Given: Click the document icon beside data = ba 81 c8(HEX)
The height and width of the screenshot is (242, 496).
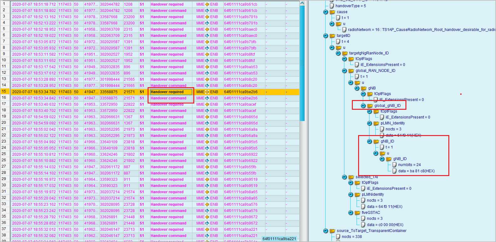Looking at the screenshot, I should [394, 171].
